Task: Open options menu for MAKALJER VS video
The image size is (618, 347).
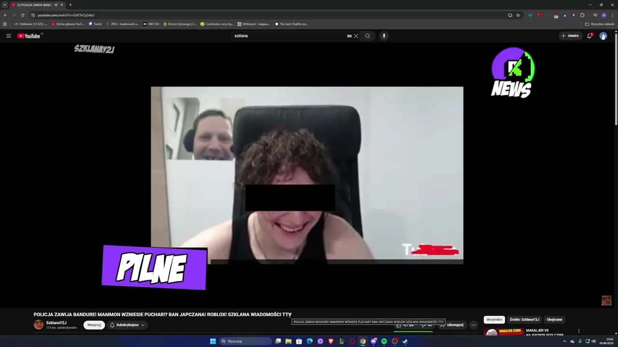Action: [x=579, y=331]
